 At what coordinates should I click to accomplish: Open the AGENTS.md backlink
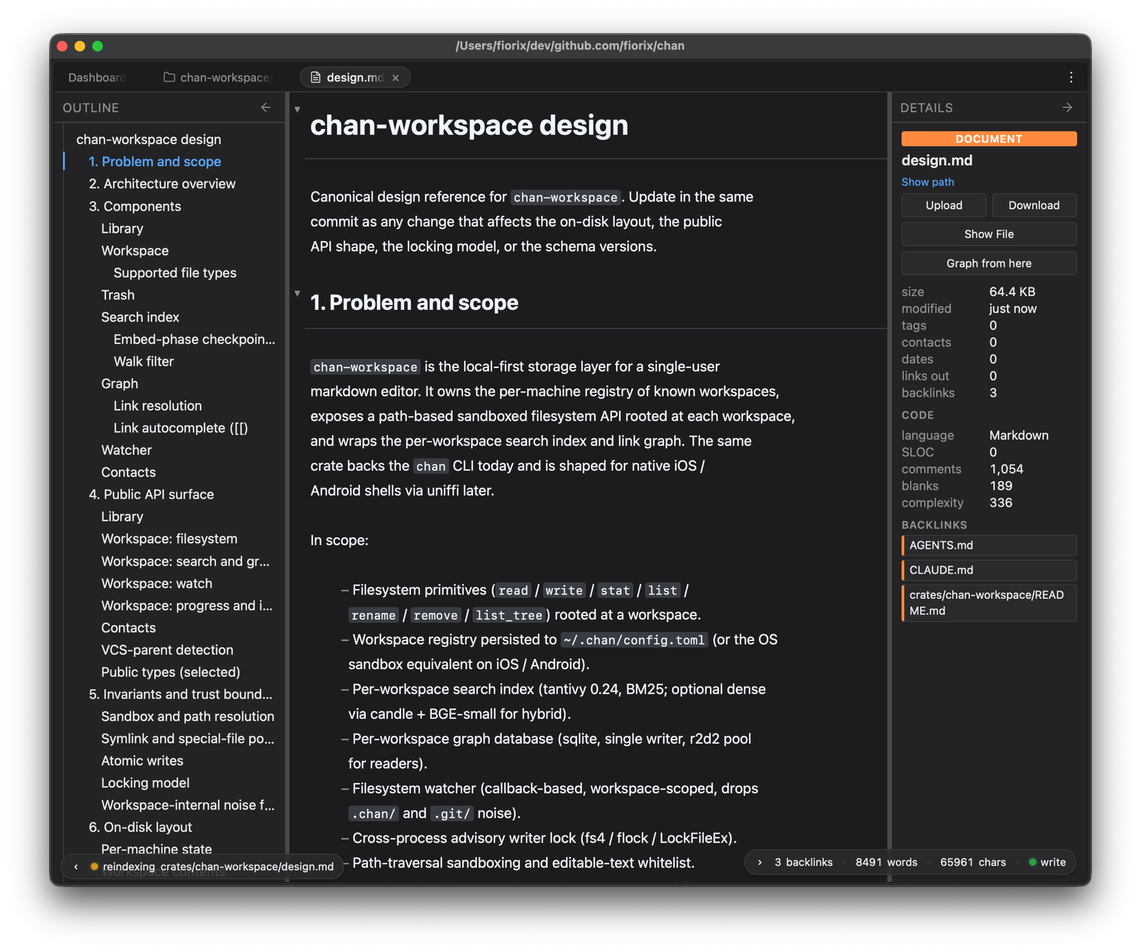click(989, 545)
